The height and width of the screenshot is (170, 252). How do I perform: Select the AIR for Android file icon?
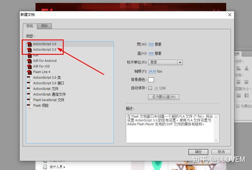click(x=29, y=61)
